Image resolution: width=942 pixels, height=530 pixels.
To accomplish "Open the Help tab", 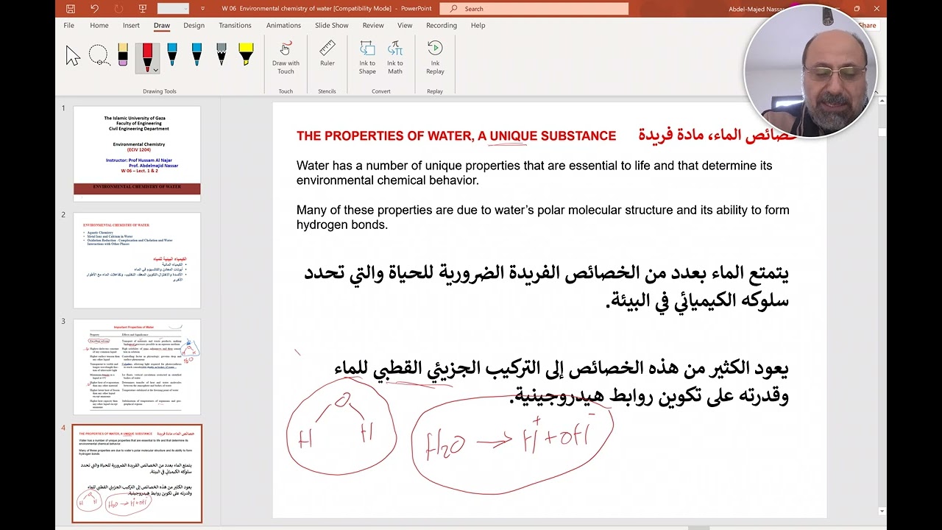I will pos(478,25).
